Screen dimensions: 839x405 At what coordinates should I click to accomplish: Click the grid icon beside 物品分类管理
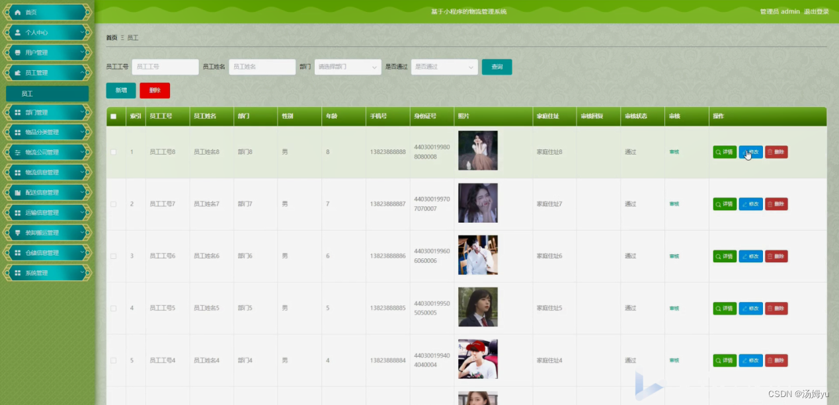click(x=18, y=132)
